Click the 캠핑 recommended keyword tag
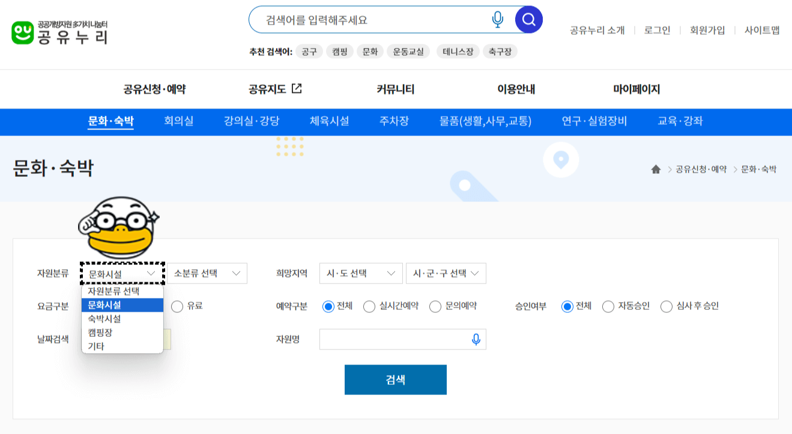The image size is (792, 434). [x=339, y=52]
